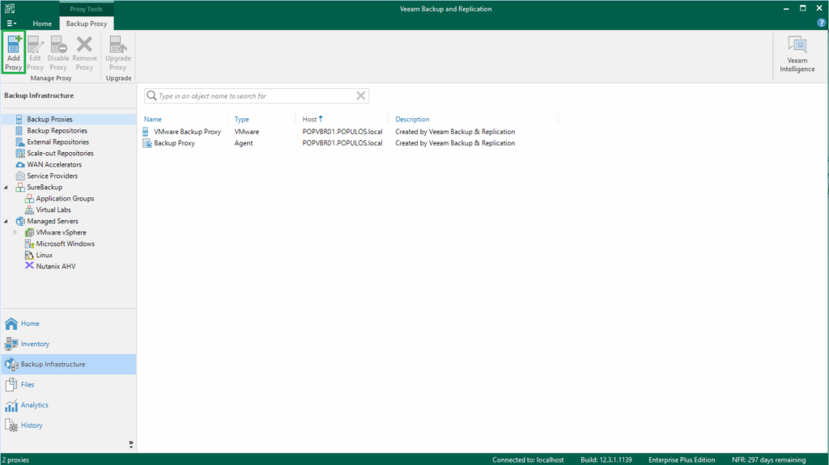Sort by the Type column header
Image resolution: width=829 pixels, height=465 pixels.
coord(241,120)
